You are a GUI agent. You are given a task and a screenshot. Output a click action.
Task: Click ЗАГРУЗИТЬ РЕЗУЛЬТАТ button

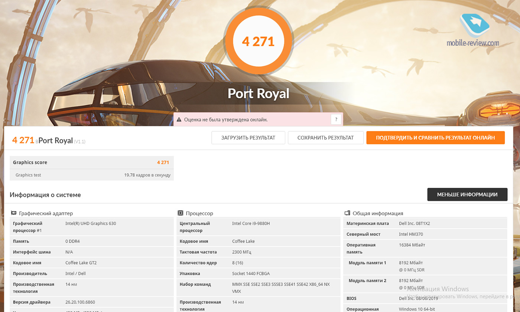(x=248, y=138)
